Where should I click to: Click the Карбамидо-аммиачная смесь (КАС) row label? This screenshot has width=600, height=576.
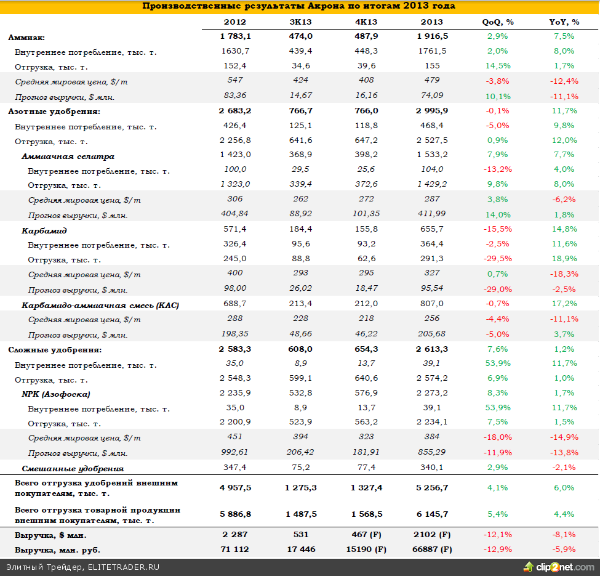point(100,305)
